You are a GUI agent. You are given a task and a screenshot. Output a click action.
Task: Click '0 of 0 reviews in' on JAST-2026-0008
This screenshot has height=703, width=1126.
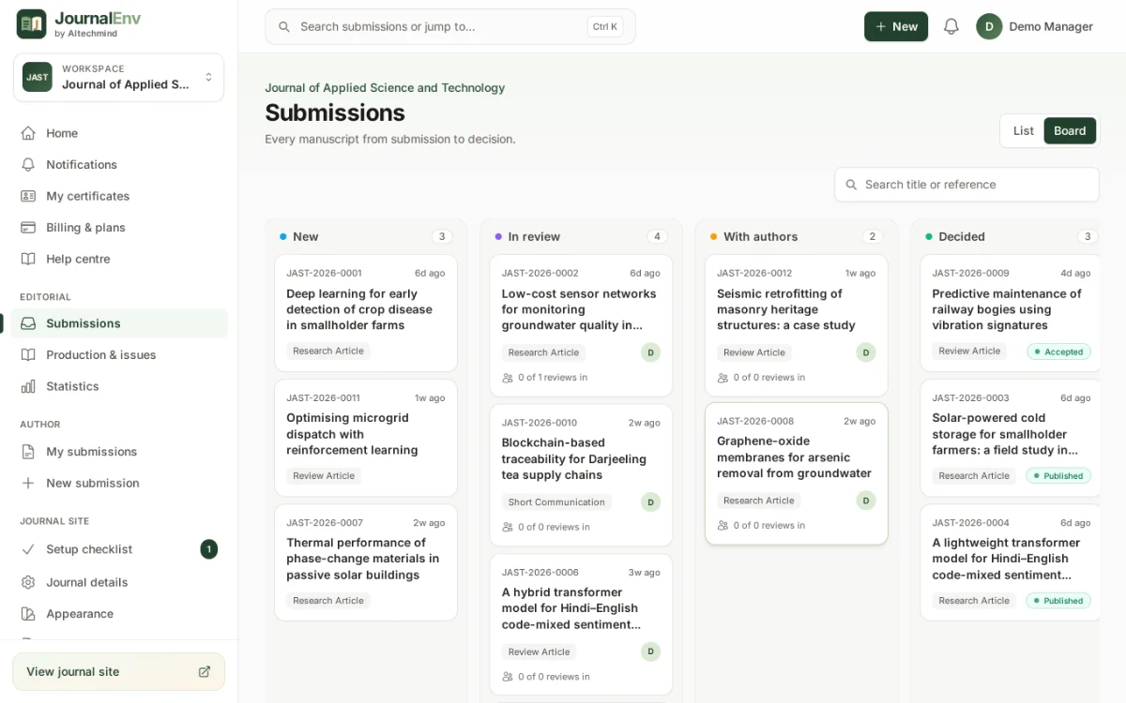coord(769,526)
